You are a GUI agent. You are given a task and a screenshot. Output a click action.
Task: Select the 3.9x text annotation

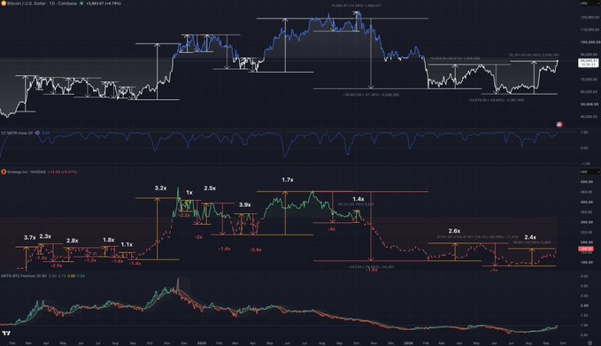coord(245,204)
